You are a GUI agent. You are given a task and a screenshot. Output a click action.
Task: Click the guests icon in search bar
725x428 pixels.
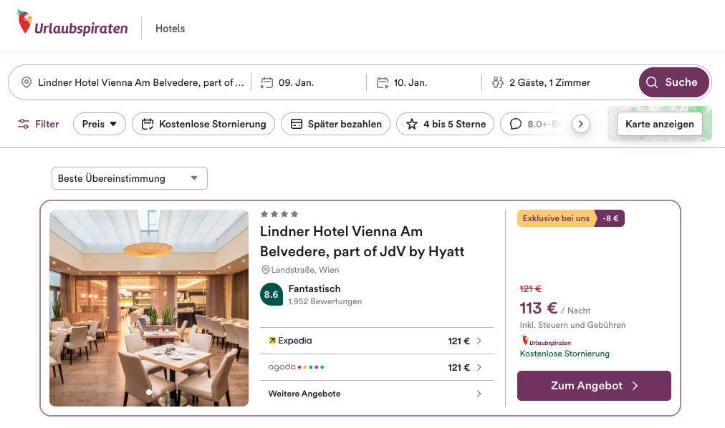[x=498, y=82]
